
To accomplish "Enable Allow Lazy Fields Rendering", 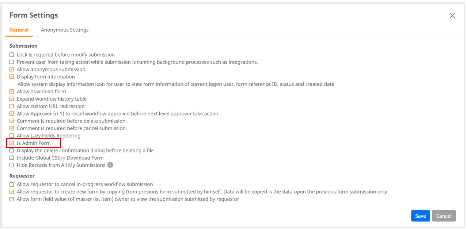I will click(11, 135).
